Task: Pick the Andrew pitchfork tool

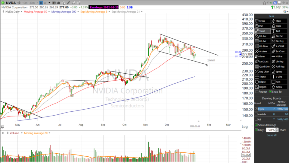Action: [263, 51]
